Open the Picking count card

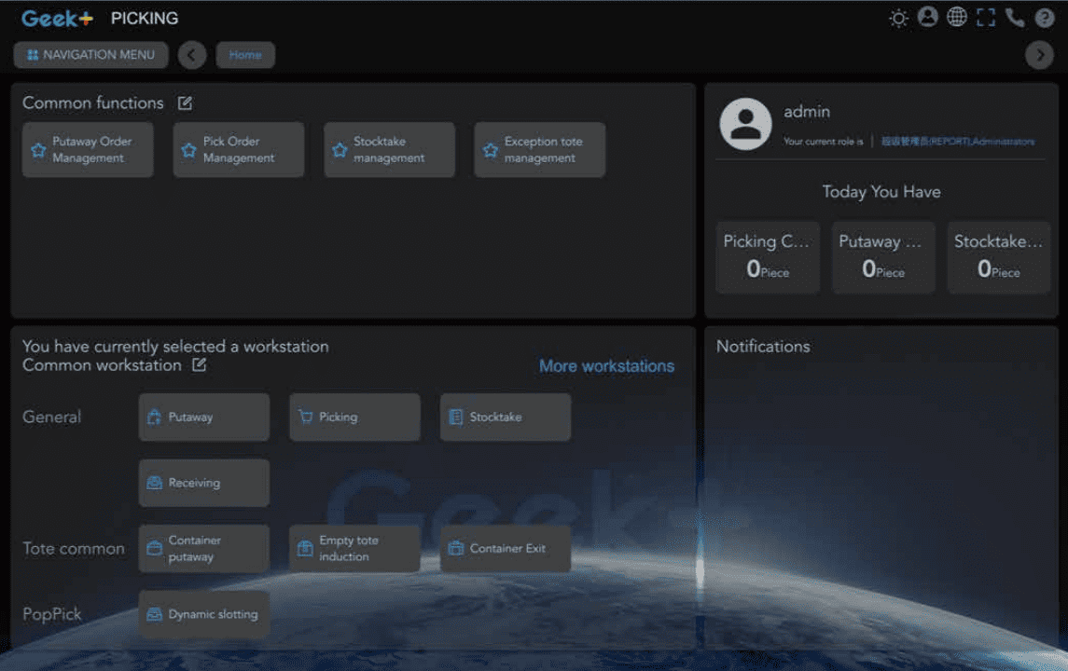pos(767,257)
